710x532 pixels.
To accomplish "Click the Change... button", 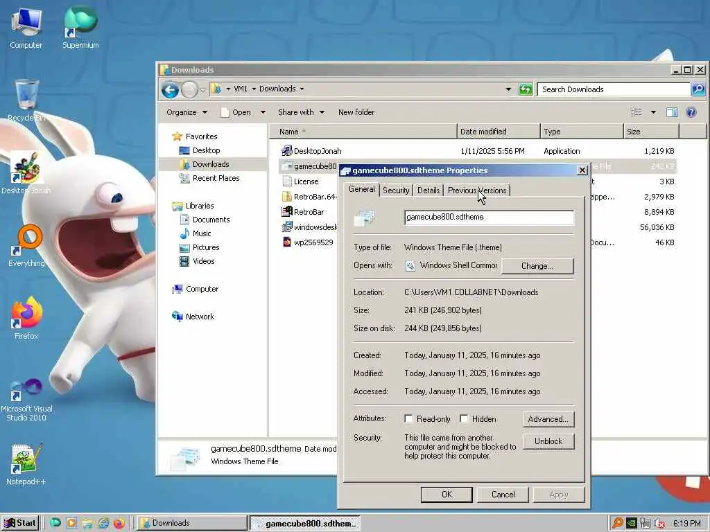I will click(x=537, y=266).
